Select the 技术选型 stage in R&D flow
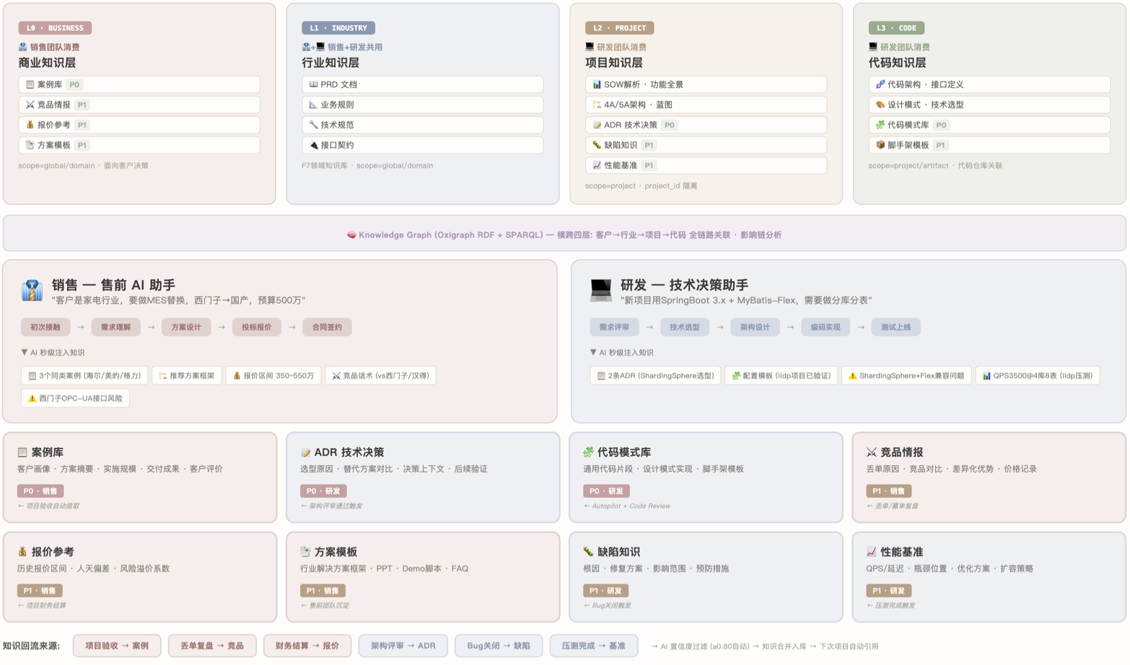The height and width of the screenshot is (665, 1130). click(684, 327)
